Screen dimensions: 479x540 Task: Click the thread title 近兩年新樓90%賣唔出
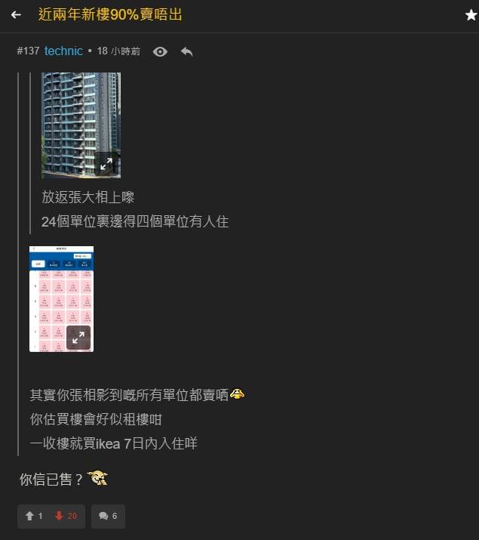coord(110,15)
